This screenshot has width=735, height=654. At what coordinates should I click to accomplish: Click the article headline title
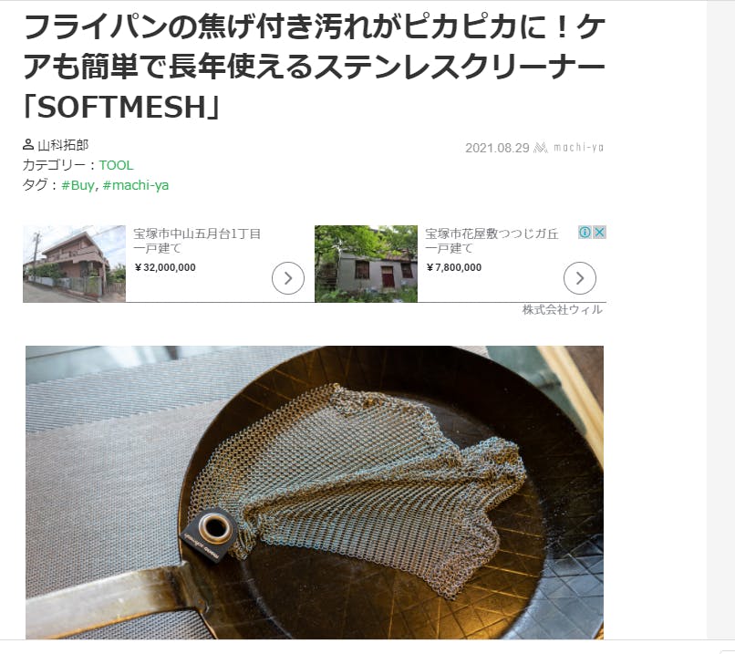click(x=315, y=67)
